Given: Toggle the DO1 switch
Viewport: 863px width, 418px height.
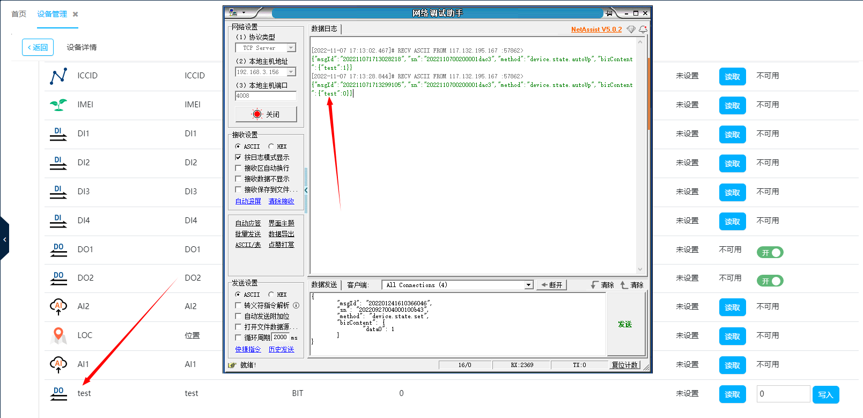Looking at the screenshot, I should (x=770, y=252).
